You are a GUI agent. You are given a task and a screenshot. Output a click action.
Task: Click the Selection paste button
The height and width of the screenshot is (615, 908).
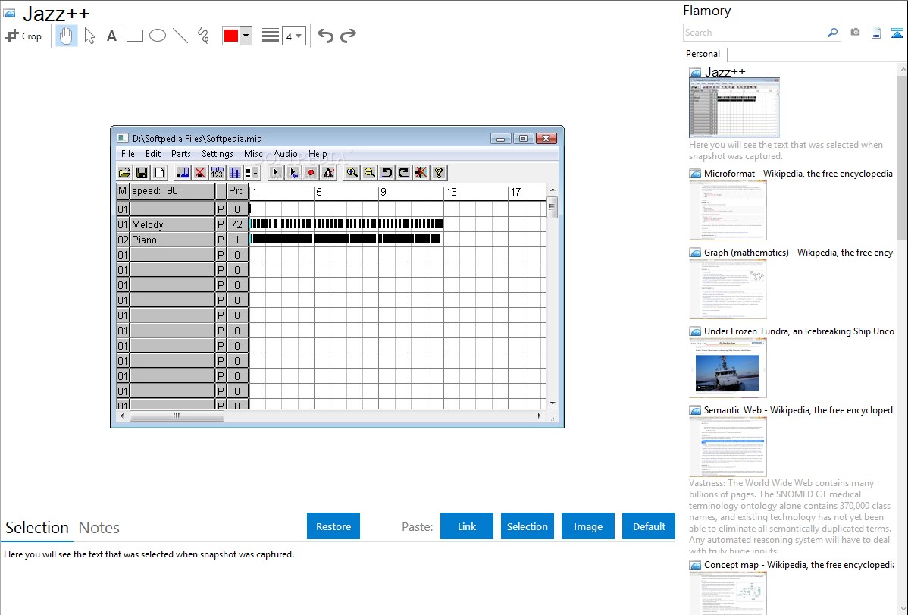[x=528, y=526]
